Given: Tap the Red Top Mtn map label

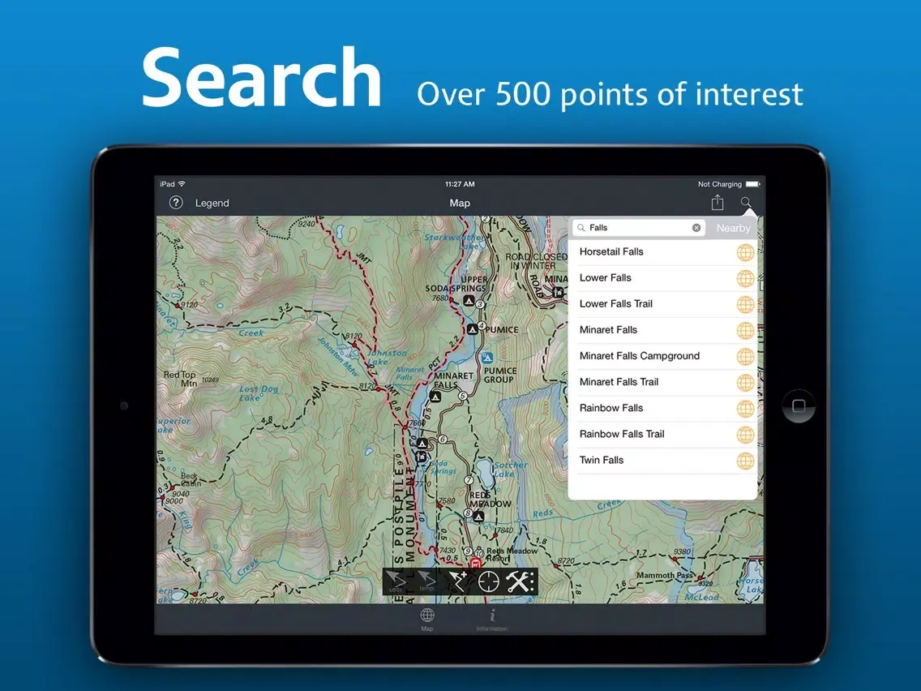Looking at the screenshot, I should [180, 379].
